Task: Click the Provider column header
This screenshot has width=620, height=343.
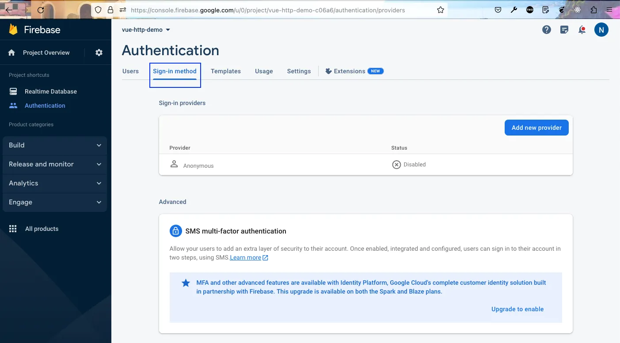Action: [x=180, y=148]
